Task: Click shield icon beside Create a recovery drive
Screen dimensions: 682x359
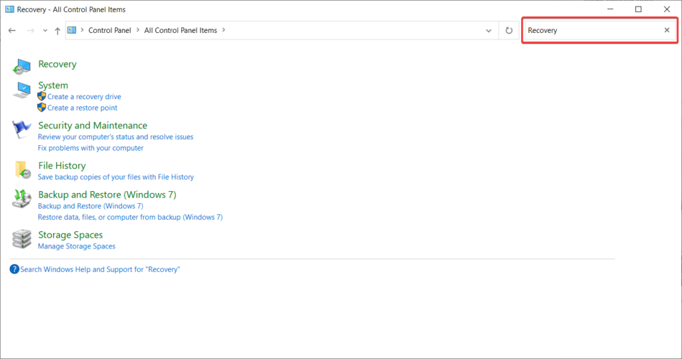Action: 42,96
